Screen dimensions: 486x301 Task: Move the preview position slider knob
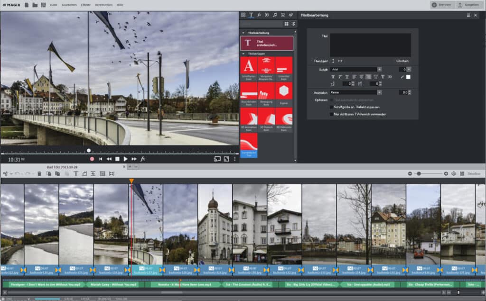click(x=89, y=151)
